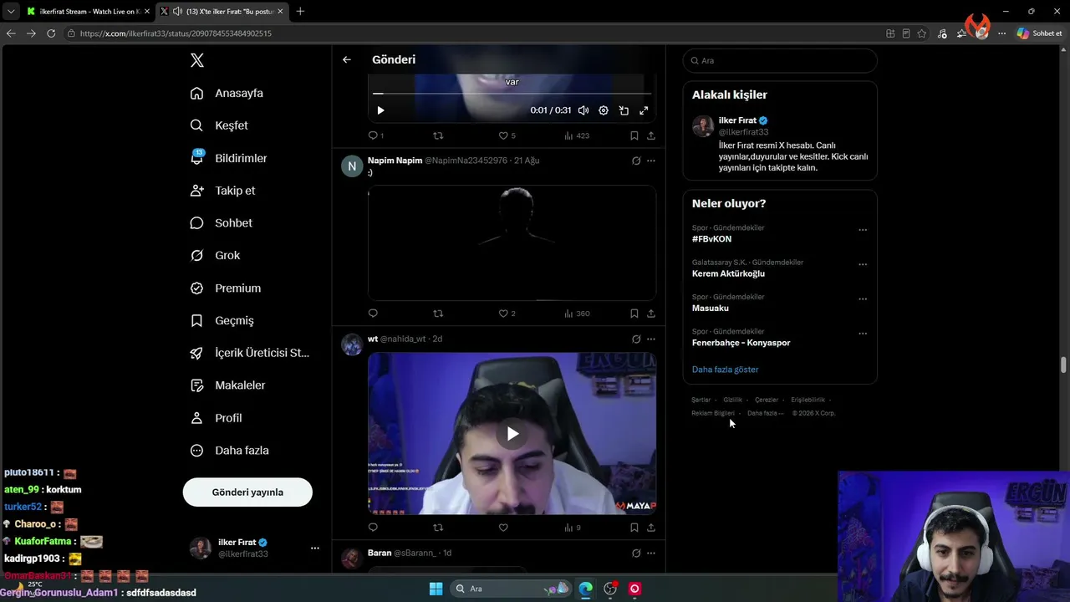
Task: Toggle picture-in-picture on the video
Action: pyautogui.click(x=624, y=110)
